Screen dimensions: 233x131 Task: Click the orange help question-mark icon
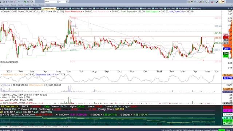coord(223,1)
